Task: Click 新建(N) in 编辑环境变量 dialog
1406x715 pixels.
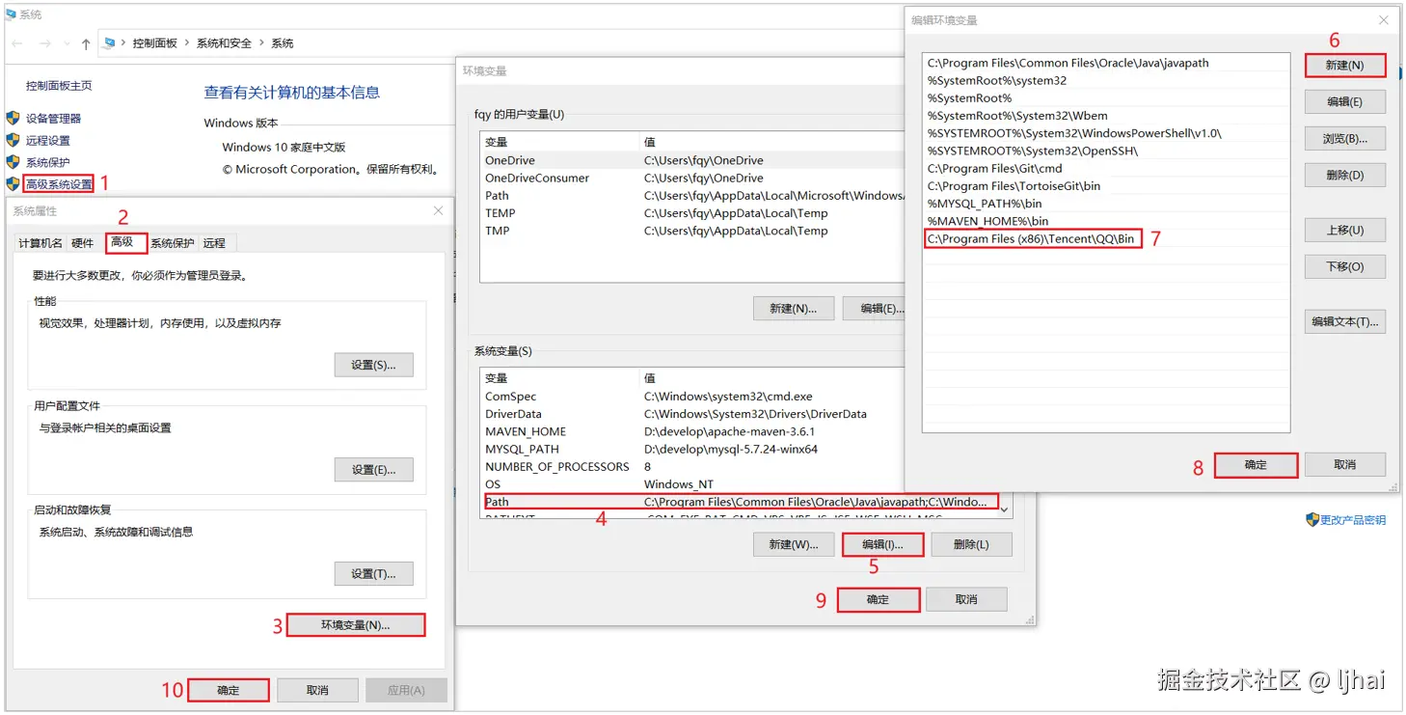Action: (x=1344, y=66)
